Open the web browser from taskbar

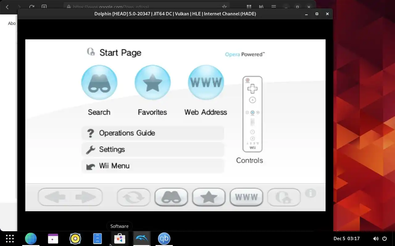(x=31, y=239)
